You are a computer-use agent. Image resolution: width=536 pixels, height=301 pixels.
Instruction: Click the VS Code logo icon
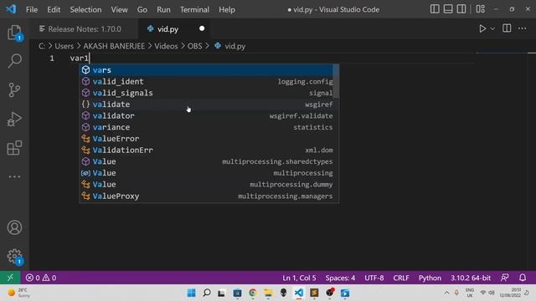pyautogui.click(x=11, y=9)
